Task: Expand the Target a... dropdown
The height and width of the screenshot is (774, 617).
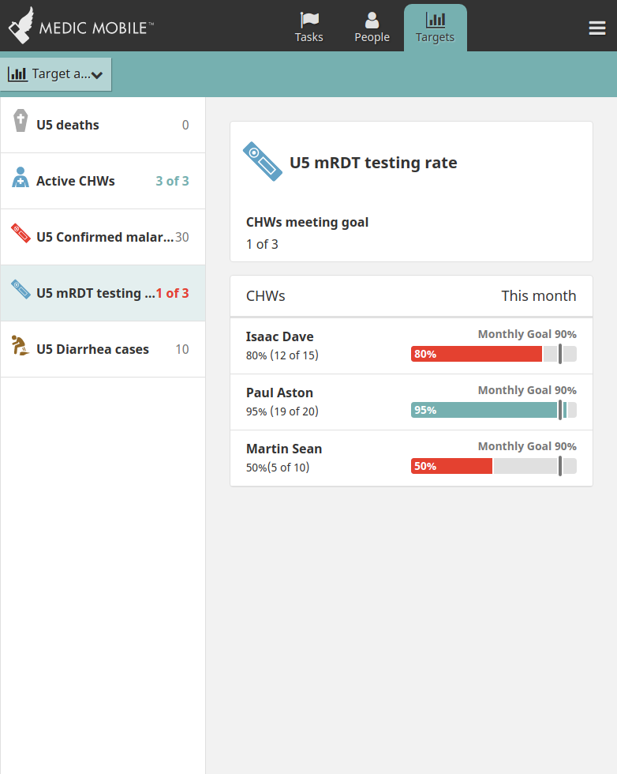Action: 56,74
